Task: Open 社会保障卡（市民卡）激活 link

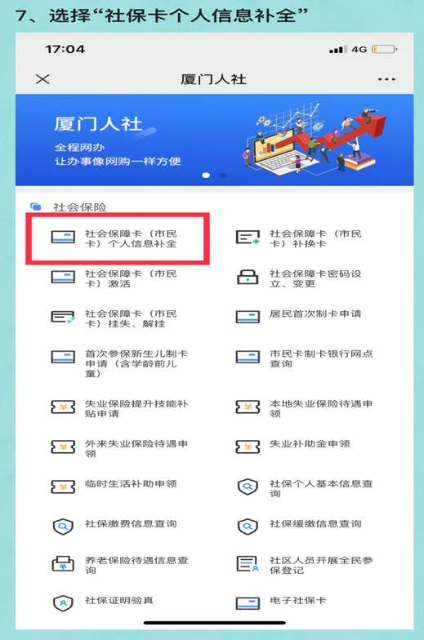Action: (131, 278)
